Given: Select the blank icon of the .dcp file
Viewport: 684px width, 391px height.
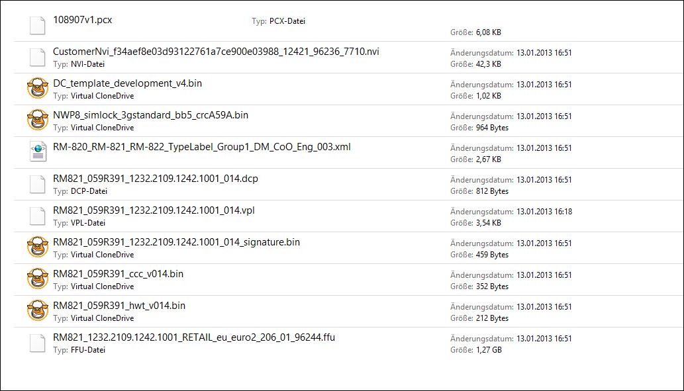Looking at the screenshot, I should pyautogui.click(x=38, y=185).
